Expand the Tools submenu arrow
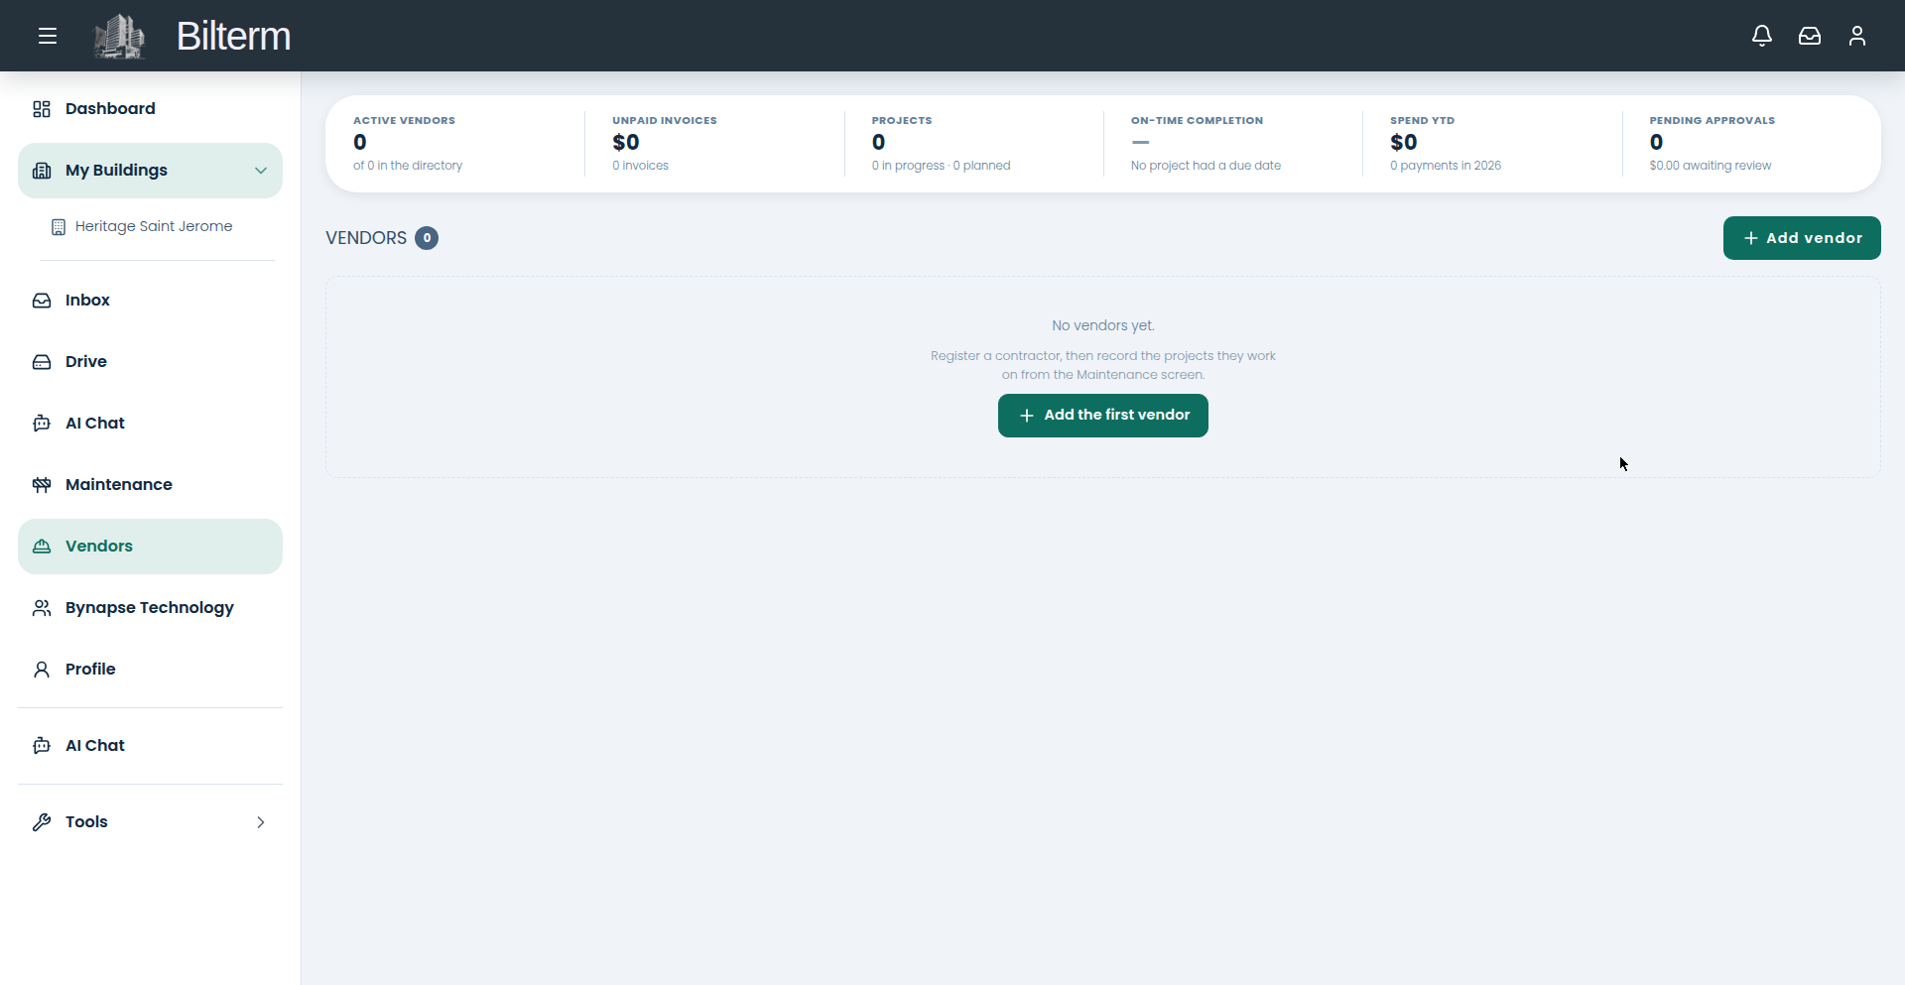 pos(261,822)
